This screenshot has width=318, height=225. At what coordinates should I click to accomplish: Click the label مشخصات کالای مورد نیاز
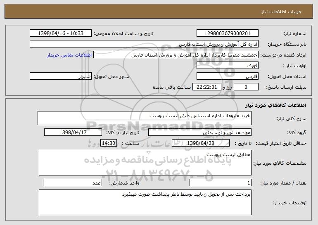[280, 163]
